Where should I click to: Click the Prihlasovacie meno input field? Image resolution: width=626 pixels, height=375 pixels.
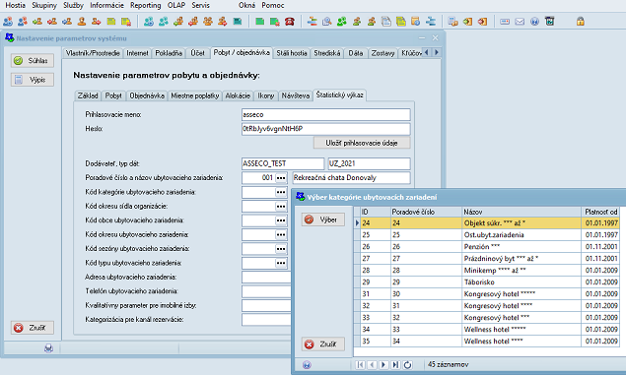(325, 114)
